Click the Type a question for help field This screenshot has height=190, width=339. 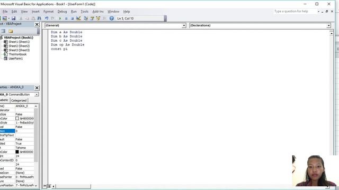pos(295,12)
